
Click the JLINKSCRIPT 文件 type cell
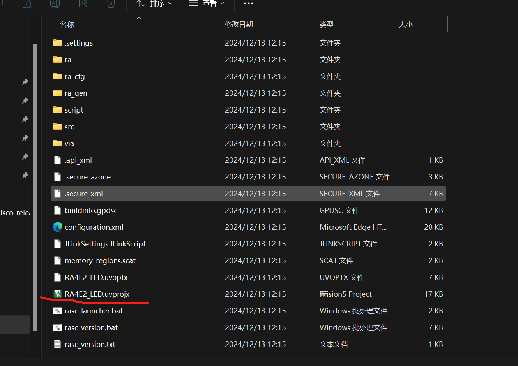tap(348, 244)
